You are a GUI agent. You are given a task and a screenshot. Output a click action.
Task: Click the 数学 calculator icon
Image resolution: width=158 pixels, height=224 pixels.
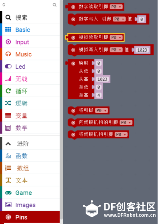click(x=8, y=128)
